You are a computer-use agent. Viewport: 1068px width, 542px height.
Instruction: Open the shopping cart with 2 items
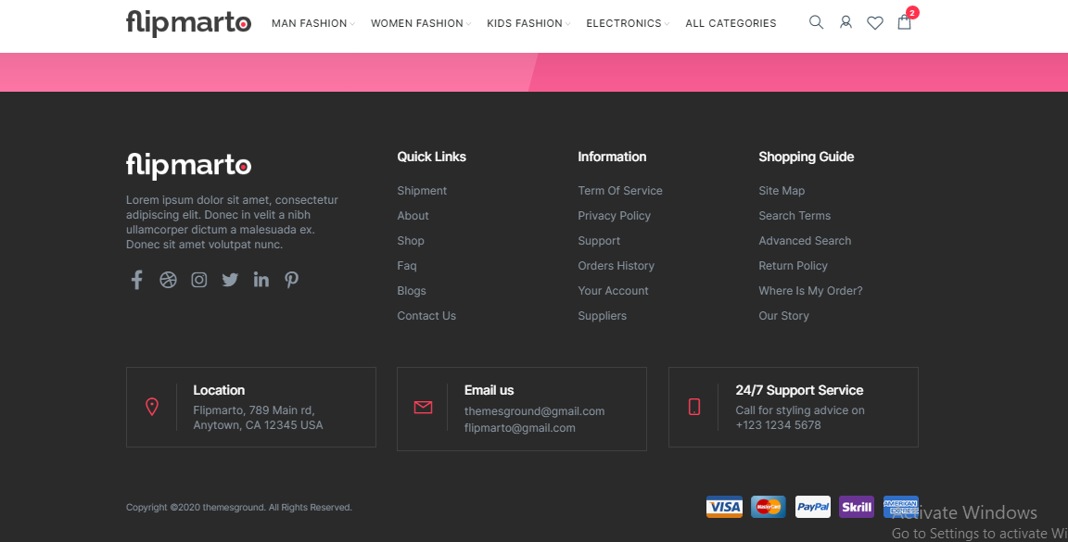[x=904, y=24]
